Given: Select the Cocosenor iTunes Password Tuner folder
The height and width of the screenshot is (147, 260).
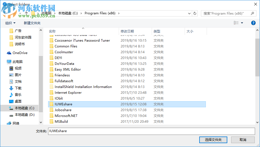Looking at the screenshot, I should [82, 41].
